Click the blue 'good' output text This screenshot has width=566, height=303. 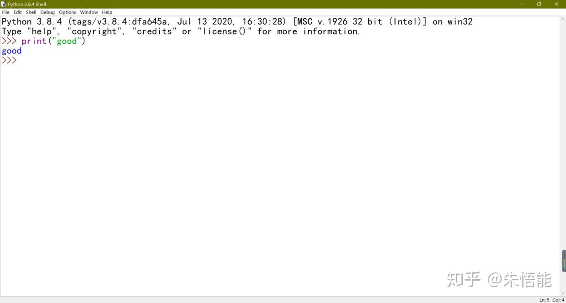point(11,51)
